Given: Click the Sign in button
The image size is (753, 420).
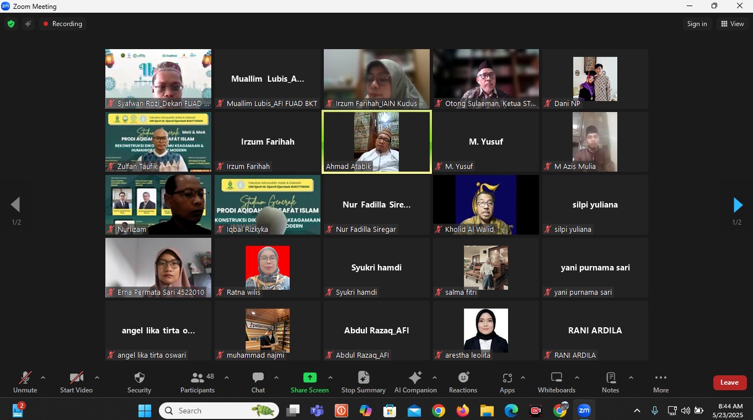Looking at the screenshot, I should pos(697,24).
